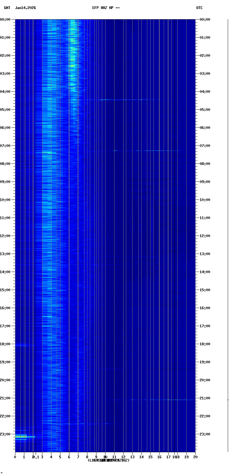Click the 13 Hz label on frequency axis
The image size is (241, 476).
pyautogui.click(x=132, y=457)
